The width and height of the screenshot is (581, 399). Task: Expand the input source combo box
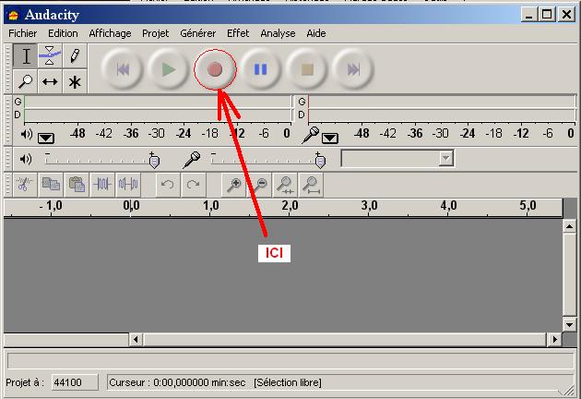tap(445, 159)
